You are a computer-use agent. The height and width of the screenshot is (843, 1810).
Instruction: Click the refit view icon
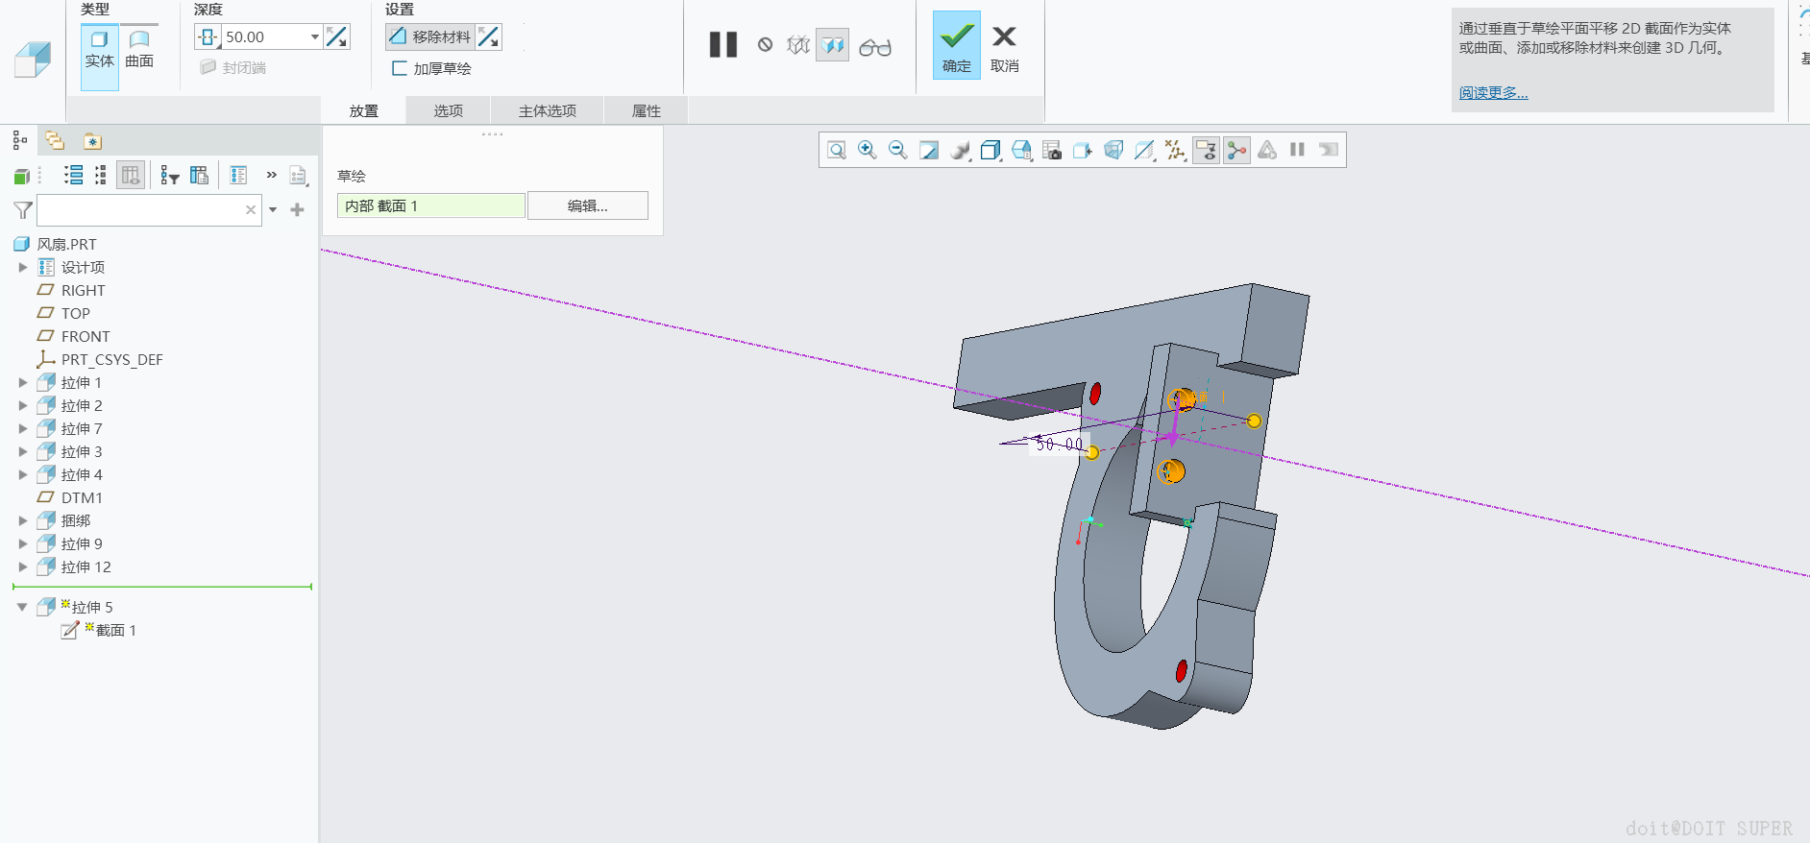(836, 150)
